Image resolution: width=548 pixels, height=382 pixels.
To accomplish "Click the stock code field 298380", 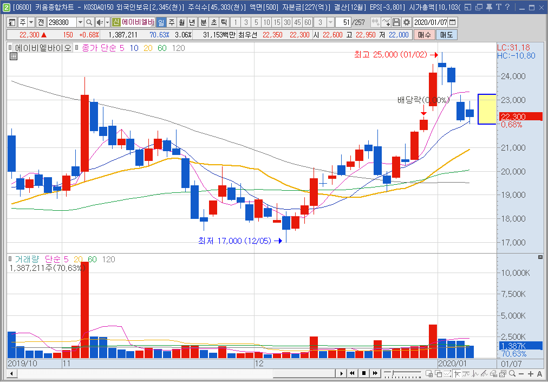I will click(62, 23).
